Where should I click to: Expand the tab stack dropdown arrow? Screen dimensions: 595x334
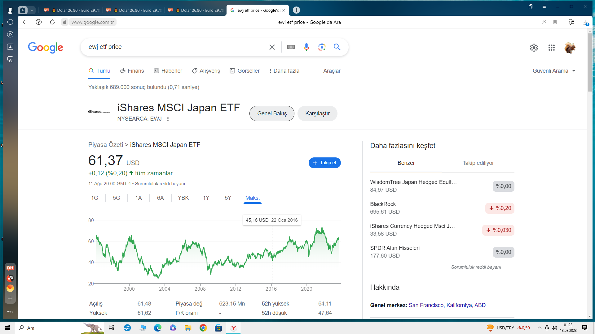coord(32,10)
